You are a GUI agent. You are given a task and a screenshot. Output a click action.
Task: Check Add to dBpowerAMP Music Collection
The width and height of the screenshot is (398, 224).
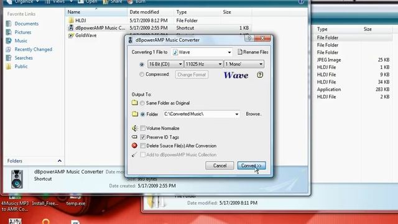click(142, 155)
